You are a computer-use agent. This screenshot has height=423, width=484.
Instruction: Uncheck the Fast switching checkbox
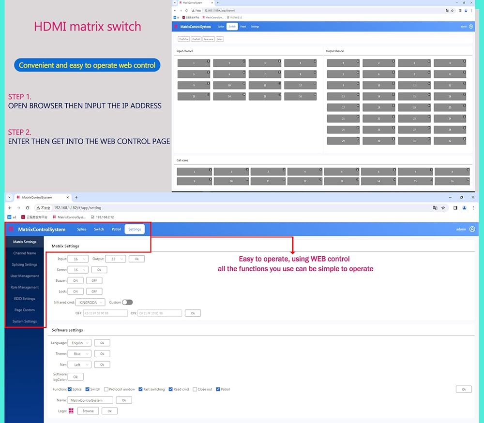pos(140,389)
